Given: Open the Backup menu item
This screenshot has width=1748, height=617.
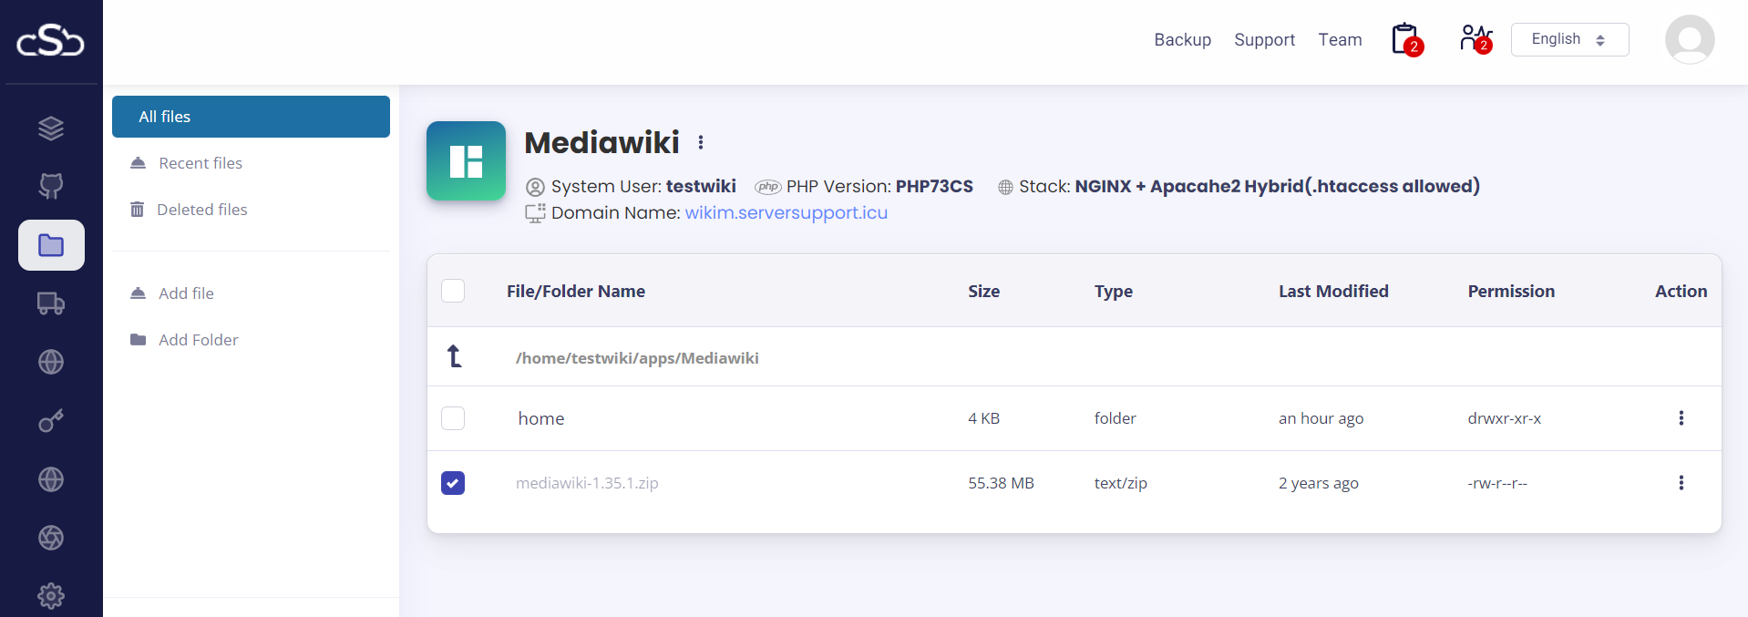Looking at the screenshot, I should click(x=1182, y=39).
